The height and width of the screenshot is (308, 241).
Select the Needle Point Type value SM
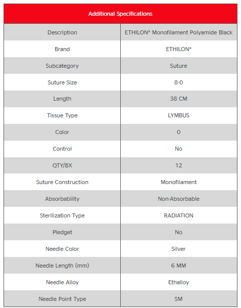178,299
